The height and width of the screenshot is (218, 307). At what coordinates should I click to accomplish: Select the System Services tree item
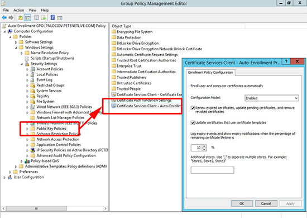click(49, 91)
